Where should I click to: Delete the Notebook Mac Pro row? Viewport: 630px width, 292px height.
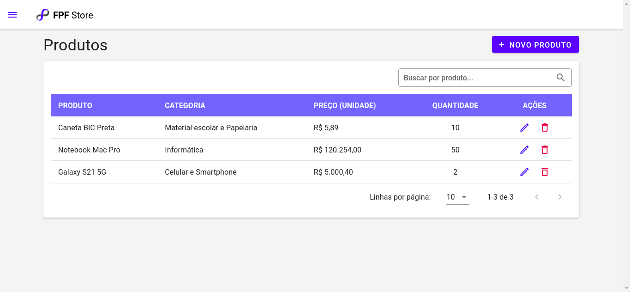[x=545, y=150]
